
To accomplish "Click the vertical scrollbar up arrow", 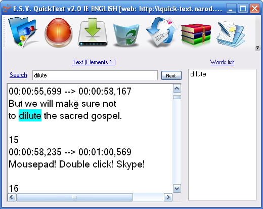I will [177, 89].
